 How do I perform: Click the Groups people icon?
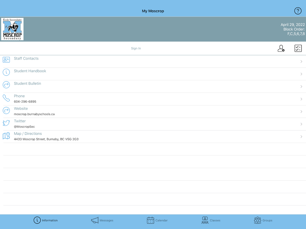258,220
